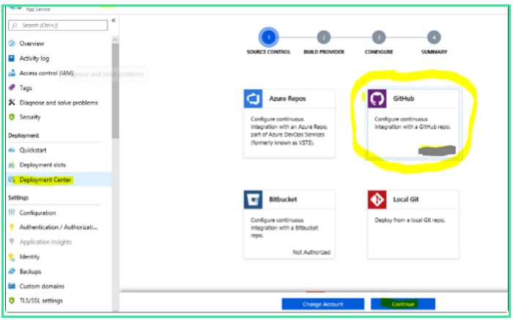The image size is (513, 320).
Task: Click the GitHub card integration description text
Action: click(x=413, y=123)
